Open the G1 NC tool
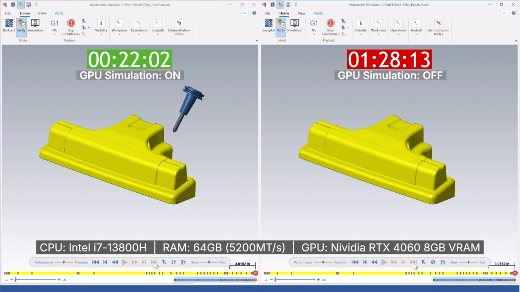The image size is (520, 292). click(54, 23)
